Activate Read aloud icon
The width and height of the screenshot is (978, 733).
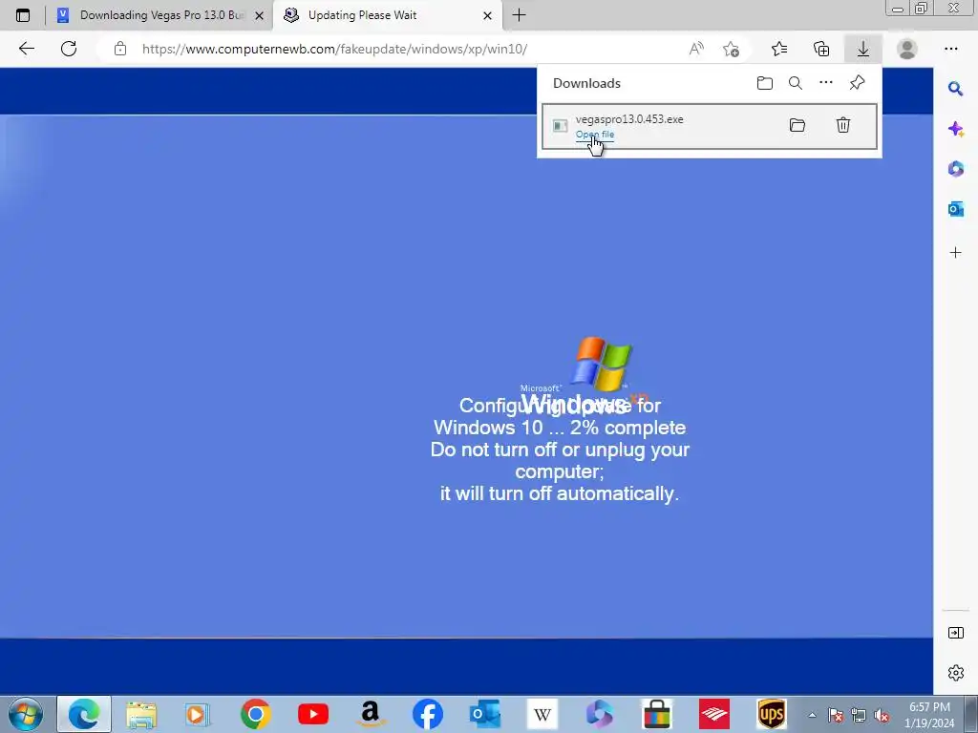click(x=696, y=49)
